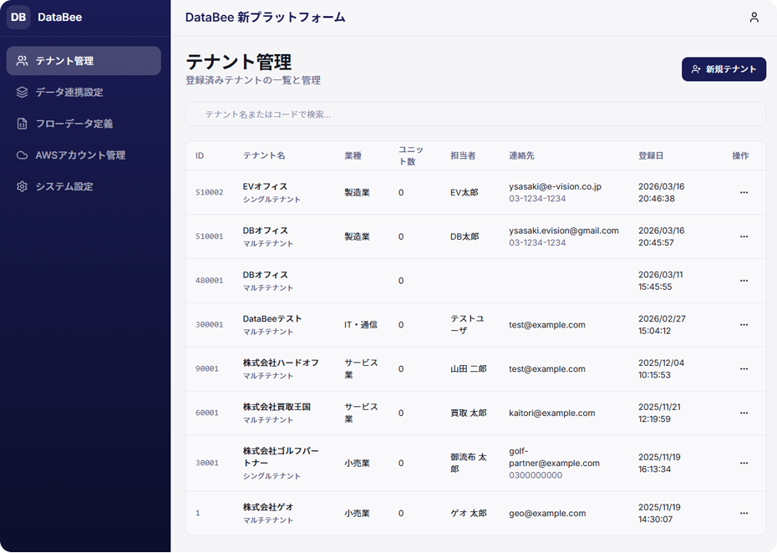The height and width of the screenshot is (553, 777).
Task: Open actions menu for tenant 480001
Action: point(744,281)
